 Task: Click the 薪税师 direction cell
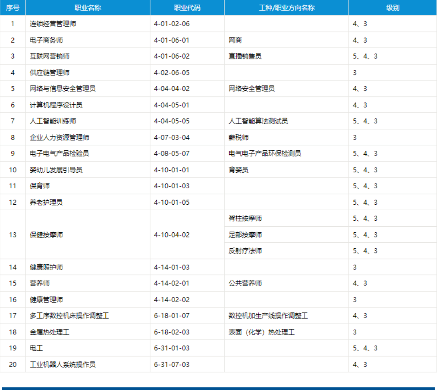[286, 137]
